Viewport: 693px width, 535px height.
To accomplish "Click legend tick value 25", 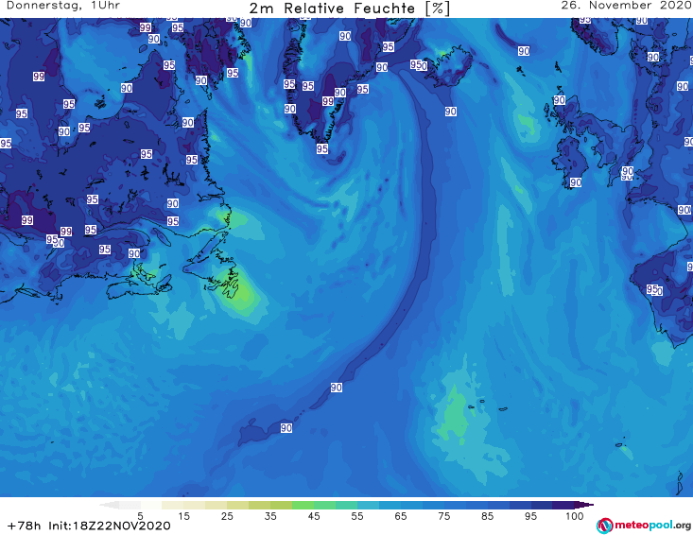I will pos(227,516).
